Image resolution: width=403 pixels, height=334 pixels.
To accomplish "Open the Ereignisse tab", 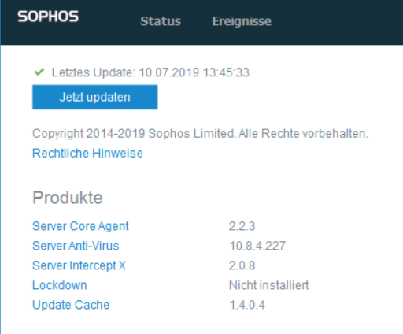I will (x=242, y=21).
